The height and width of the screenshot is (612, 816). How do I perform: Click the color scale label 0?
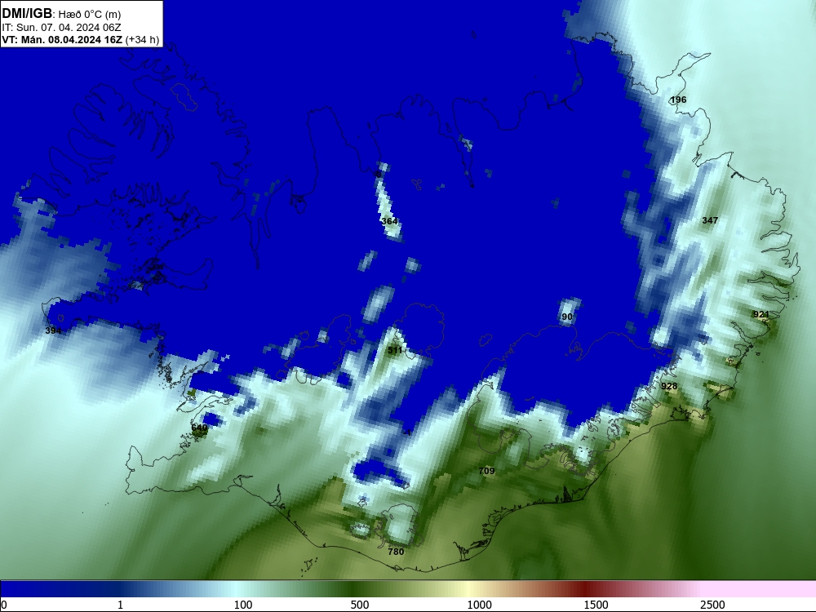4,605
